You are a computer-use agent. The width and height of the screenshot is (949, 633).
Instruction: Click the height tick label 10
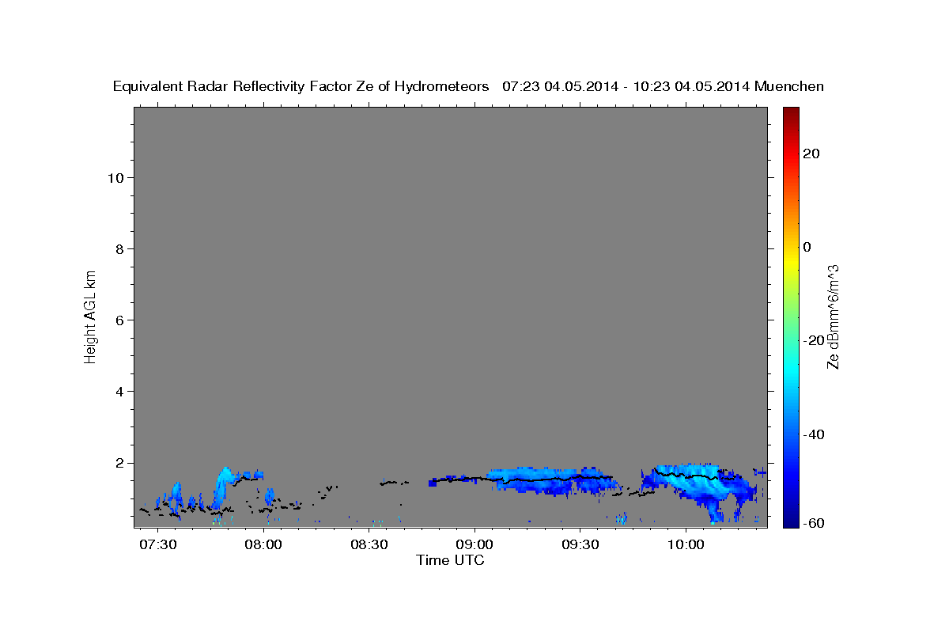click(117, 177)
